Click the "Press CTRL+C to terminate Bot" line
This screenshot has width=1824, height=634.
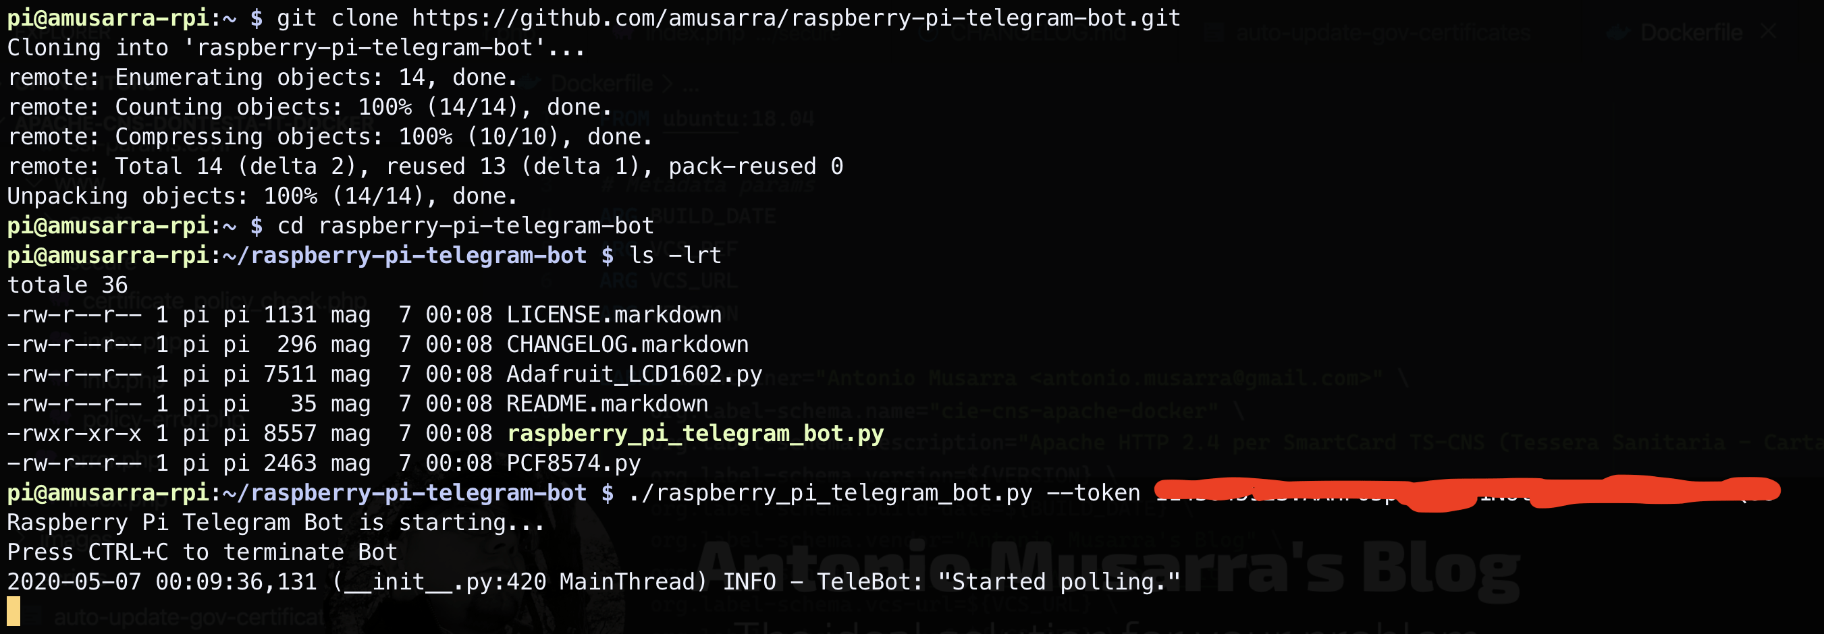(203, 552)
